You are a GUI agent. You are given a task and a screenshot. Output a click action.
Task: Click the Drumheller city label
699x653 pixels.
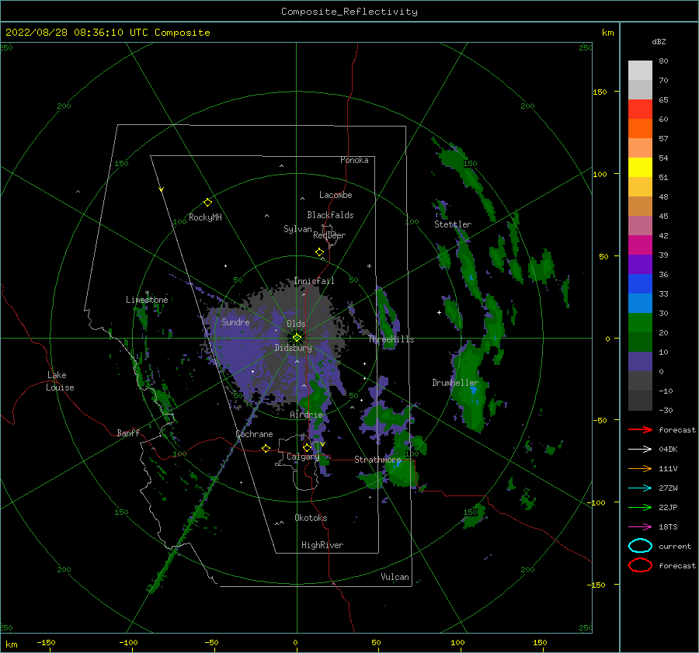coord(455,383)
